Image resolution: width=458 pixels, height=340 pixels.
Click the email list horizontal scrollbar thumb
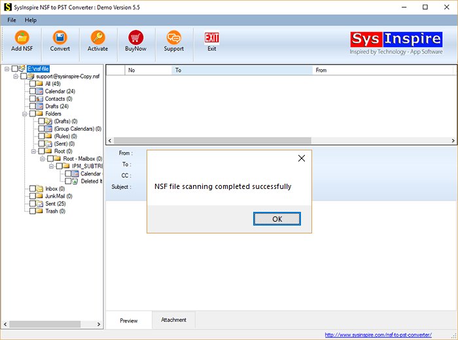pos(213,141)
